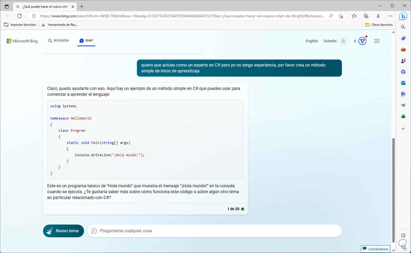Image resolution: width=411 pixels, height=253 pixels.
Task: Open the Otros favoritos folder
Action: (379, 25)
